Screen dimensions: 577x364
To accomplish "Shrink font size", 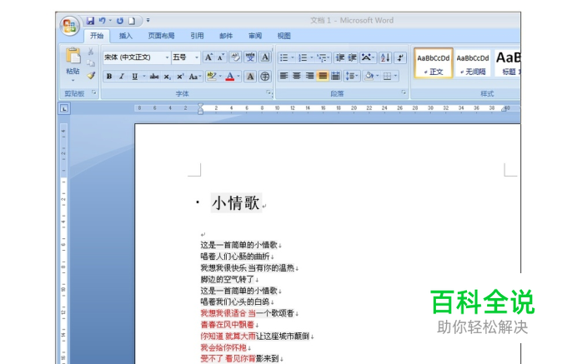I will point(221,57).
